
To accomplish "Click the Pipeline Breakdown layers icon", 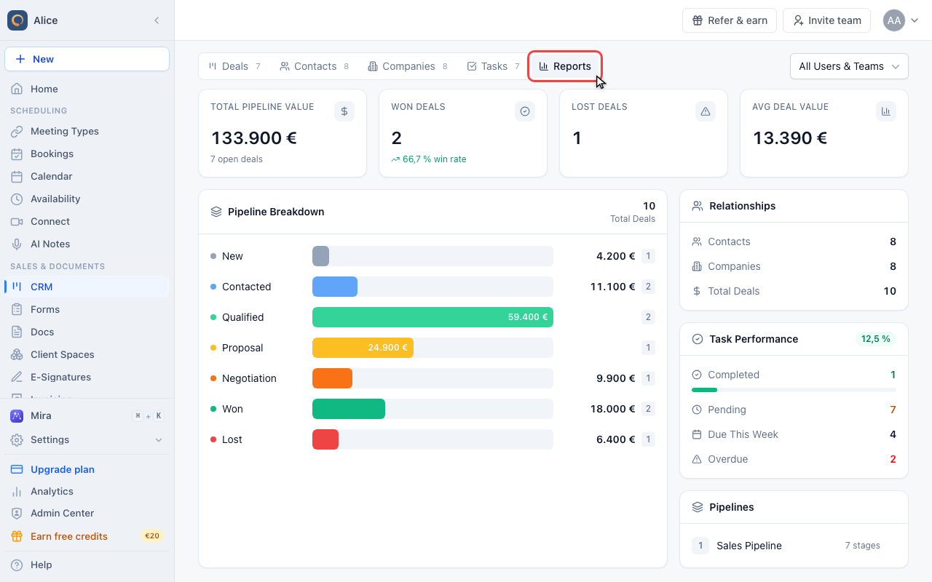I will pyautogui.click(x=216, y=212).
